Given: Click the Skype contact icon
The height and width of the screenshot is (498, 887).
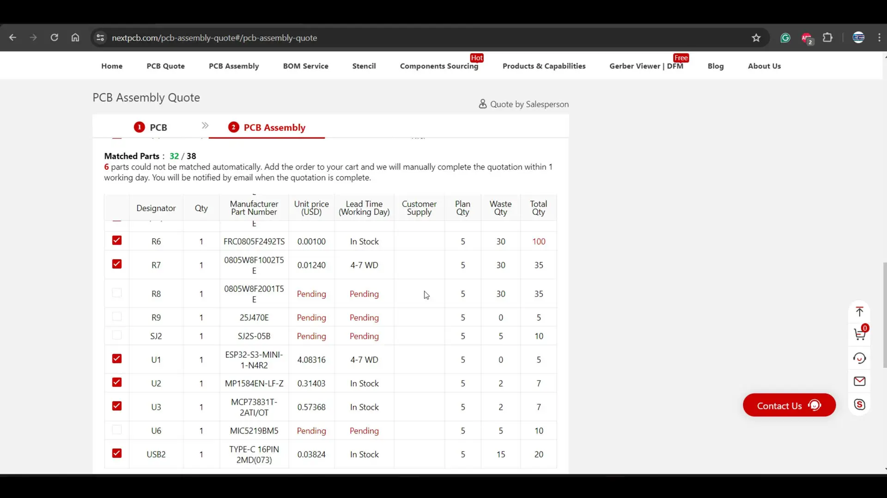Looking at the screenshot, I should coord(859,404).
